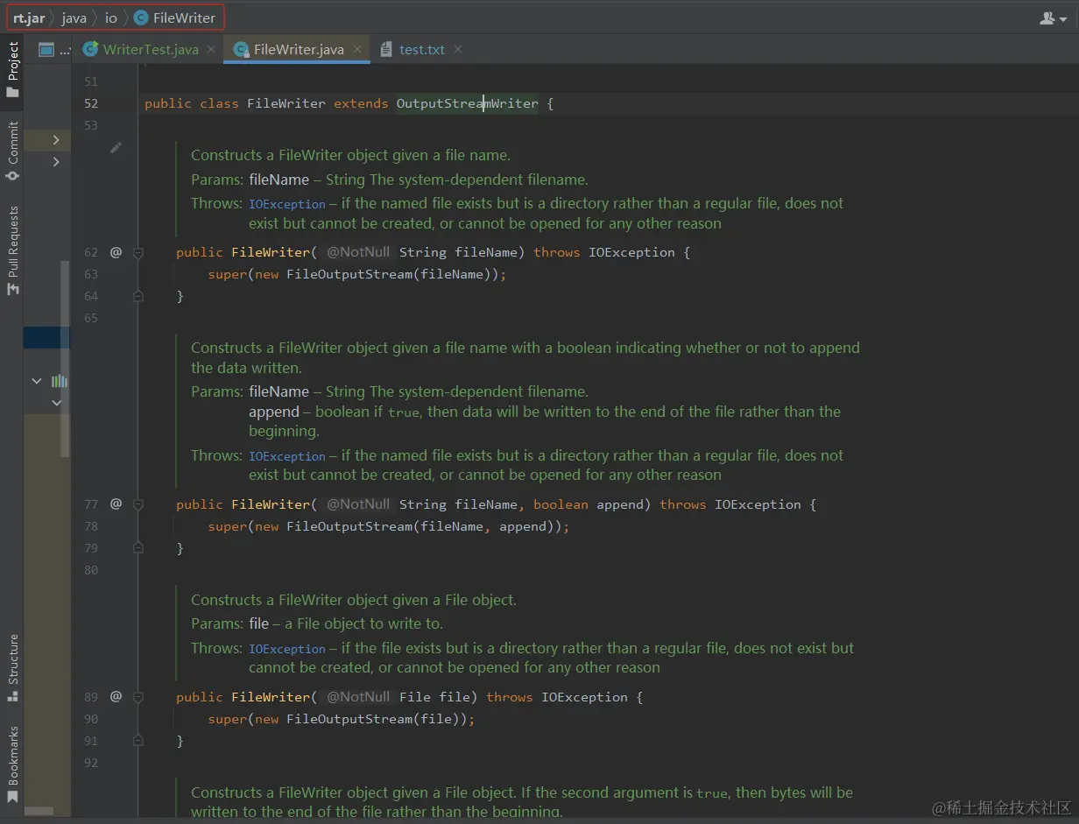
Task: Click the FileWriter.java tab class icon
Action: point(240,49)
